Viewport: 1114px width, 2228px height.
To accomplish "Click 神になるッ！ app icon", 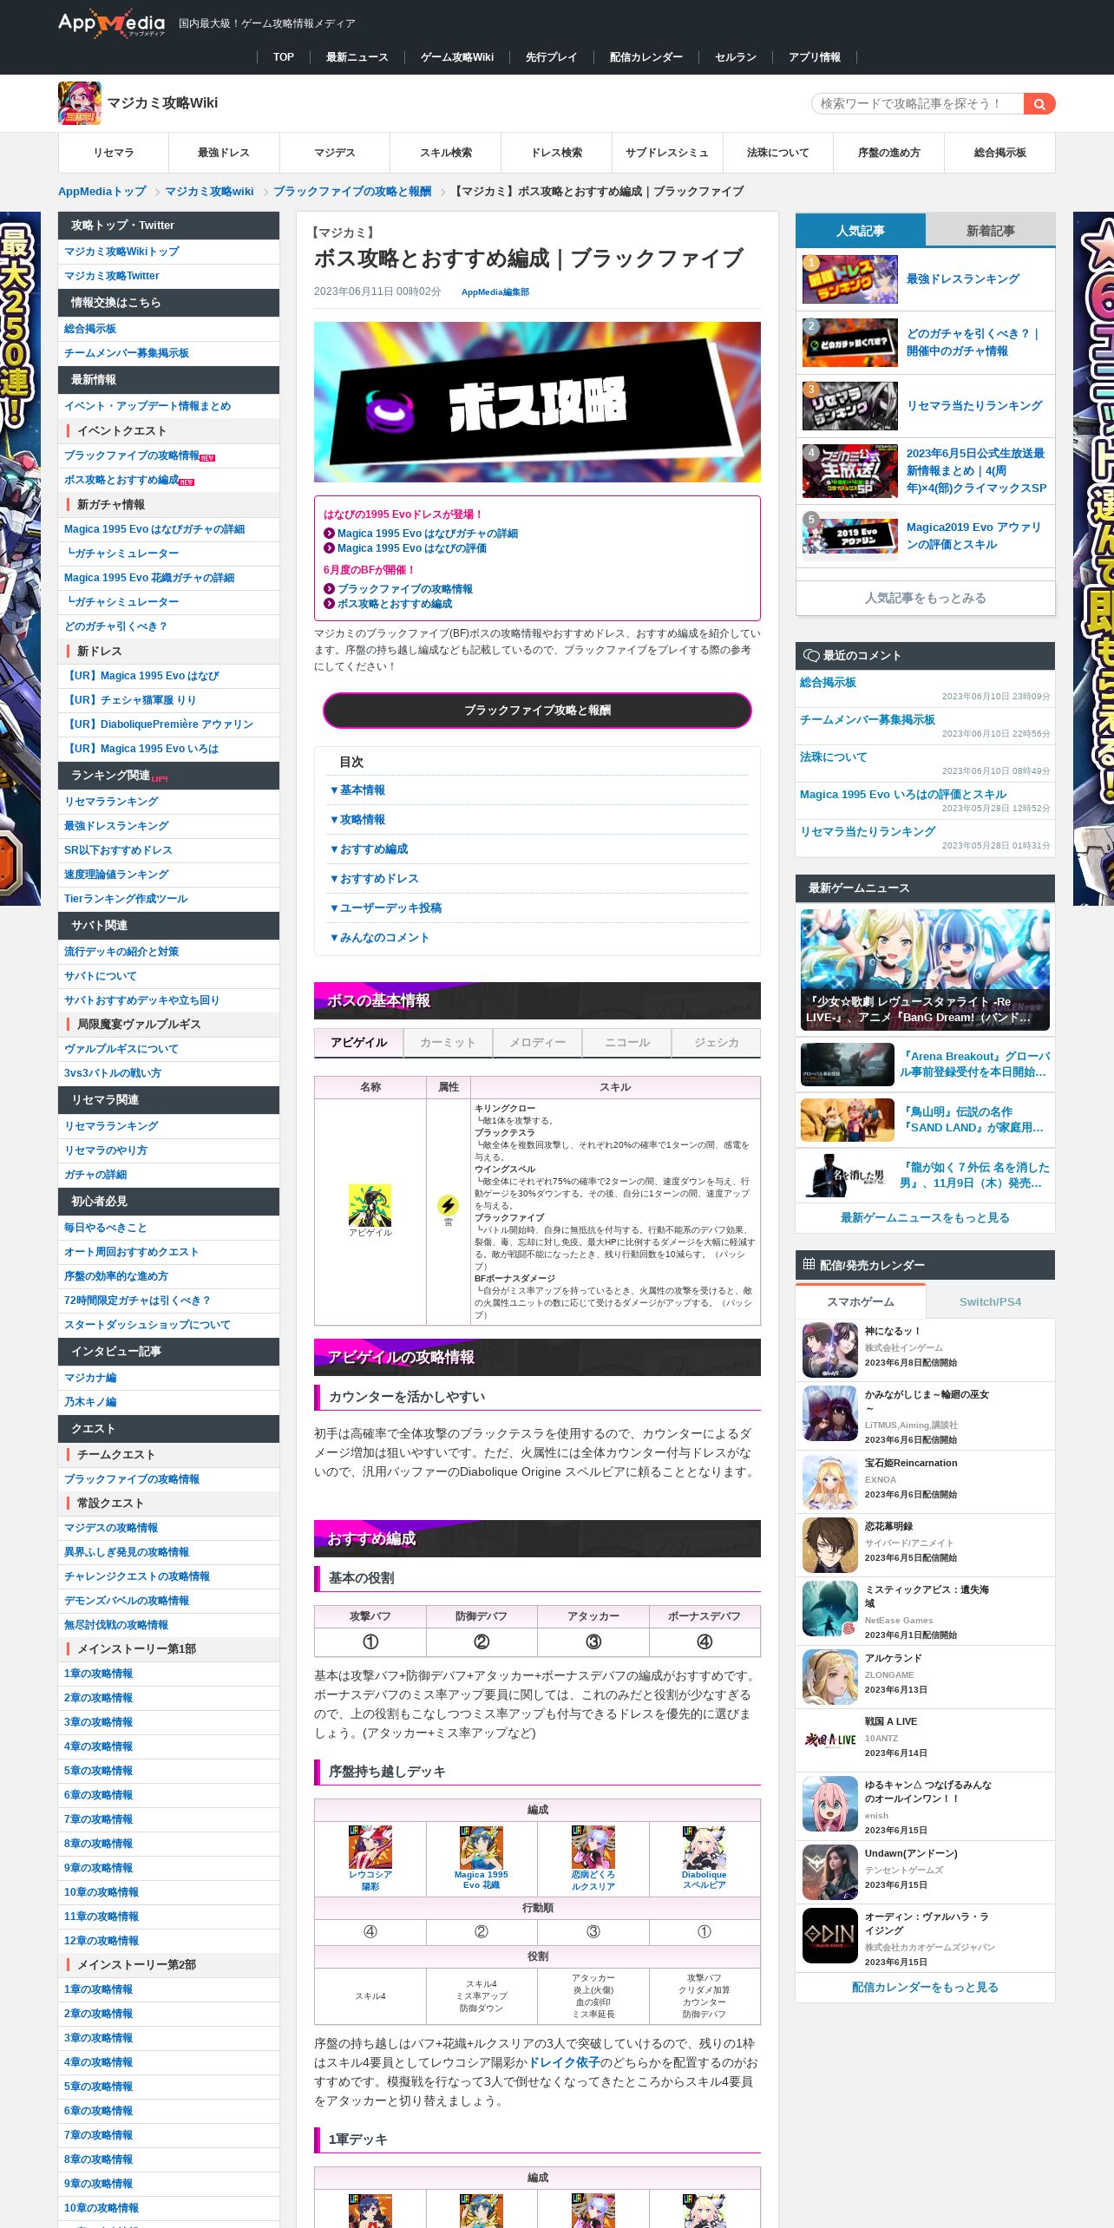I will pos(830,1350).
